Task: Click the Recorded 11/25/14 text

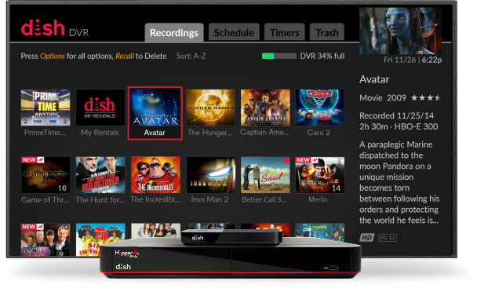Action: [x=397, y=115]
